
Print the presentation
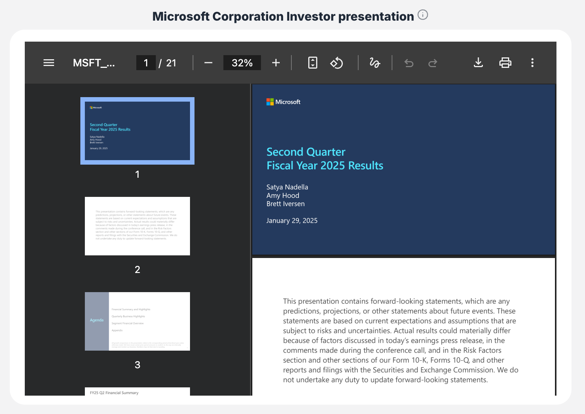tap(505, 63)
